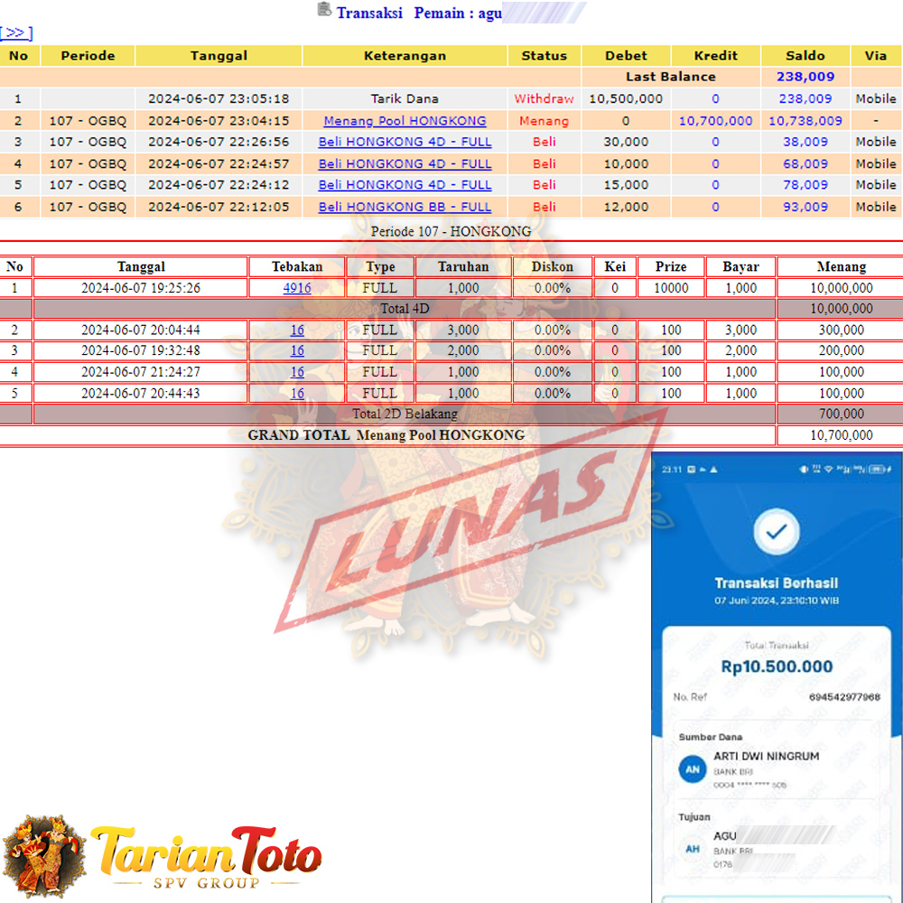Open the Menang Pool HONGKONG link
Screen dimensions: 903x903
pyautogui.click(x=405, y=120)
